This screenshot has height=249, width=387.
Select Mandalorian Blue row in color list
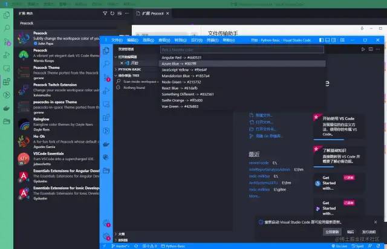pyautogui.click(x=242, y=76)
